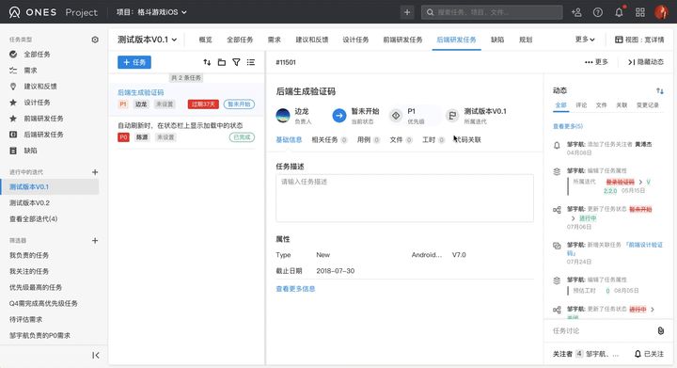
Task: Open status dropdown 暂未开始 on first task
Action: pyautogui.click(x=239, y=104)
